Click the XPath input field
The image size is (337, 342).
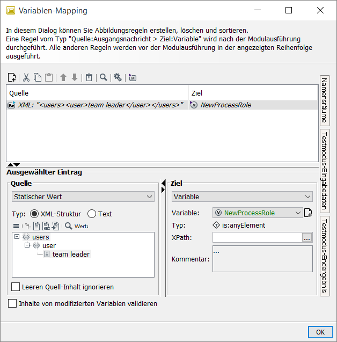coord(257,237)
